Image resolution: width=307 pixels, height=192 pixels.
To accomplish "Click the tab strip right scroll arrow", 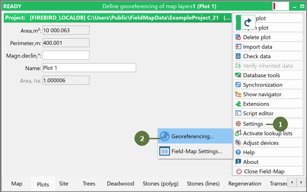I will tap(301, 182).
